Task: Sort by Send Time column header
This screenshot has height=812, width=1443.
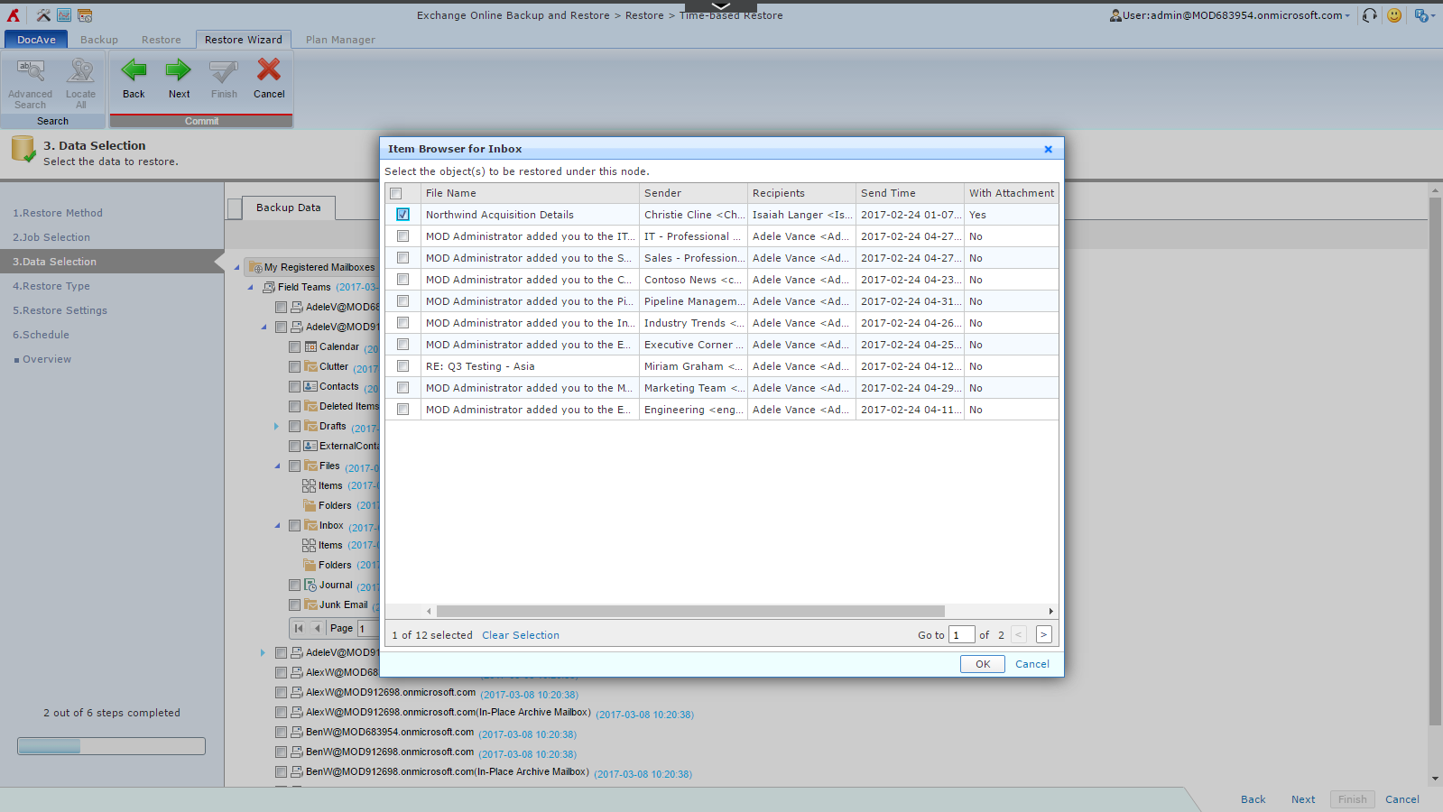Action: click(910, 193)
